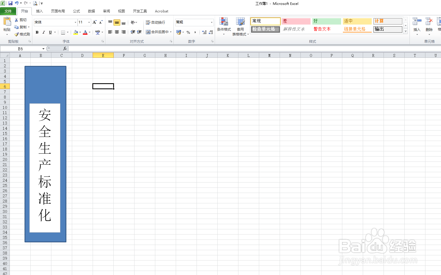Switch to the 页面布局 tab
Image resolution: width=441 pixels, height=275 pixels.
coord(58,11)
